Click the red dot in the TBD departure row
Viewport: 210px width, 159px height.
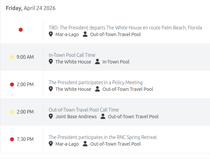coord(21,30)
